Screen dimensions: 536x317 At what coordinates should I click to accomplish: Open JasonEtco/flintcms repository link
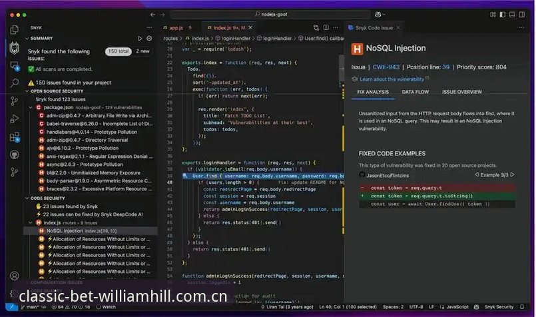click(388, 175)
